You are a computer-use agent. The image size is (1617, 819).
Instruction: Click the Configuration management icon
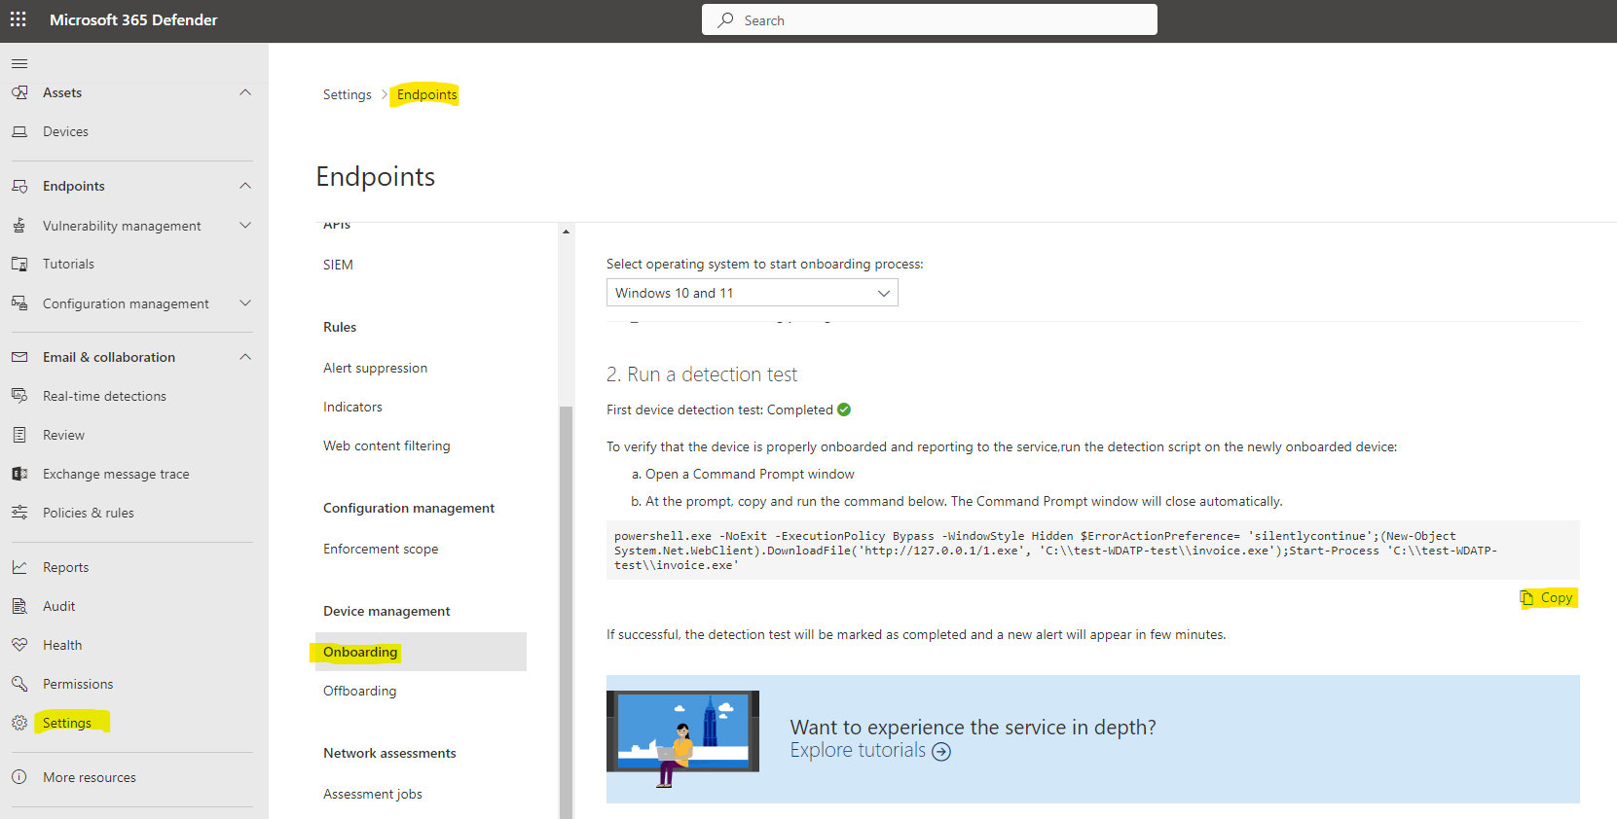coord(19,303)
